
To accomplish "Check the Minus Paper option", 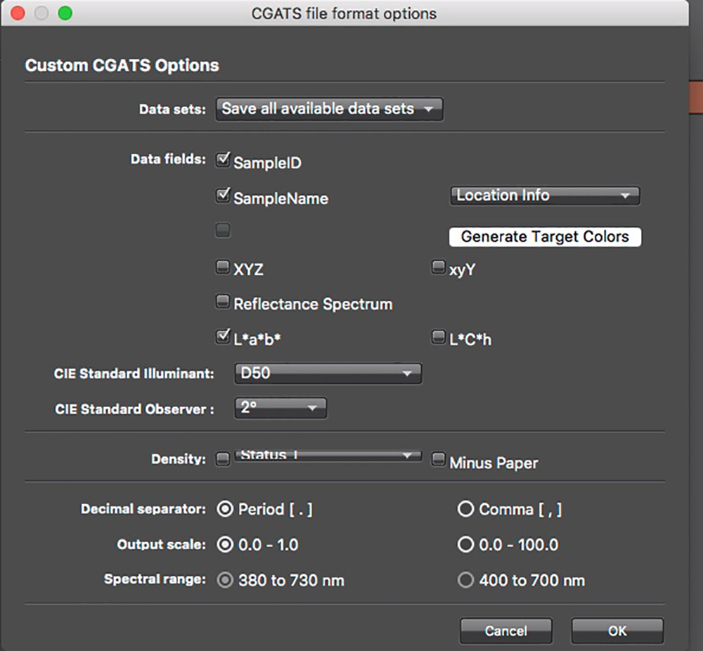I will pyautogui.click(x=439, y=460).
